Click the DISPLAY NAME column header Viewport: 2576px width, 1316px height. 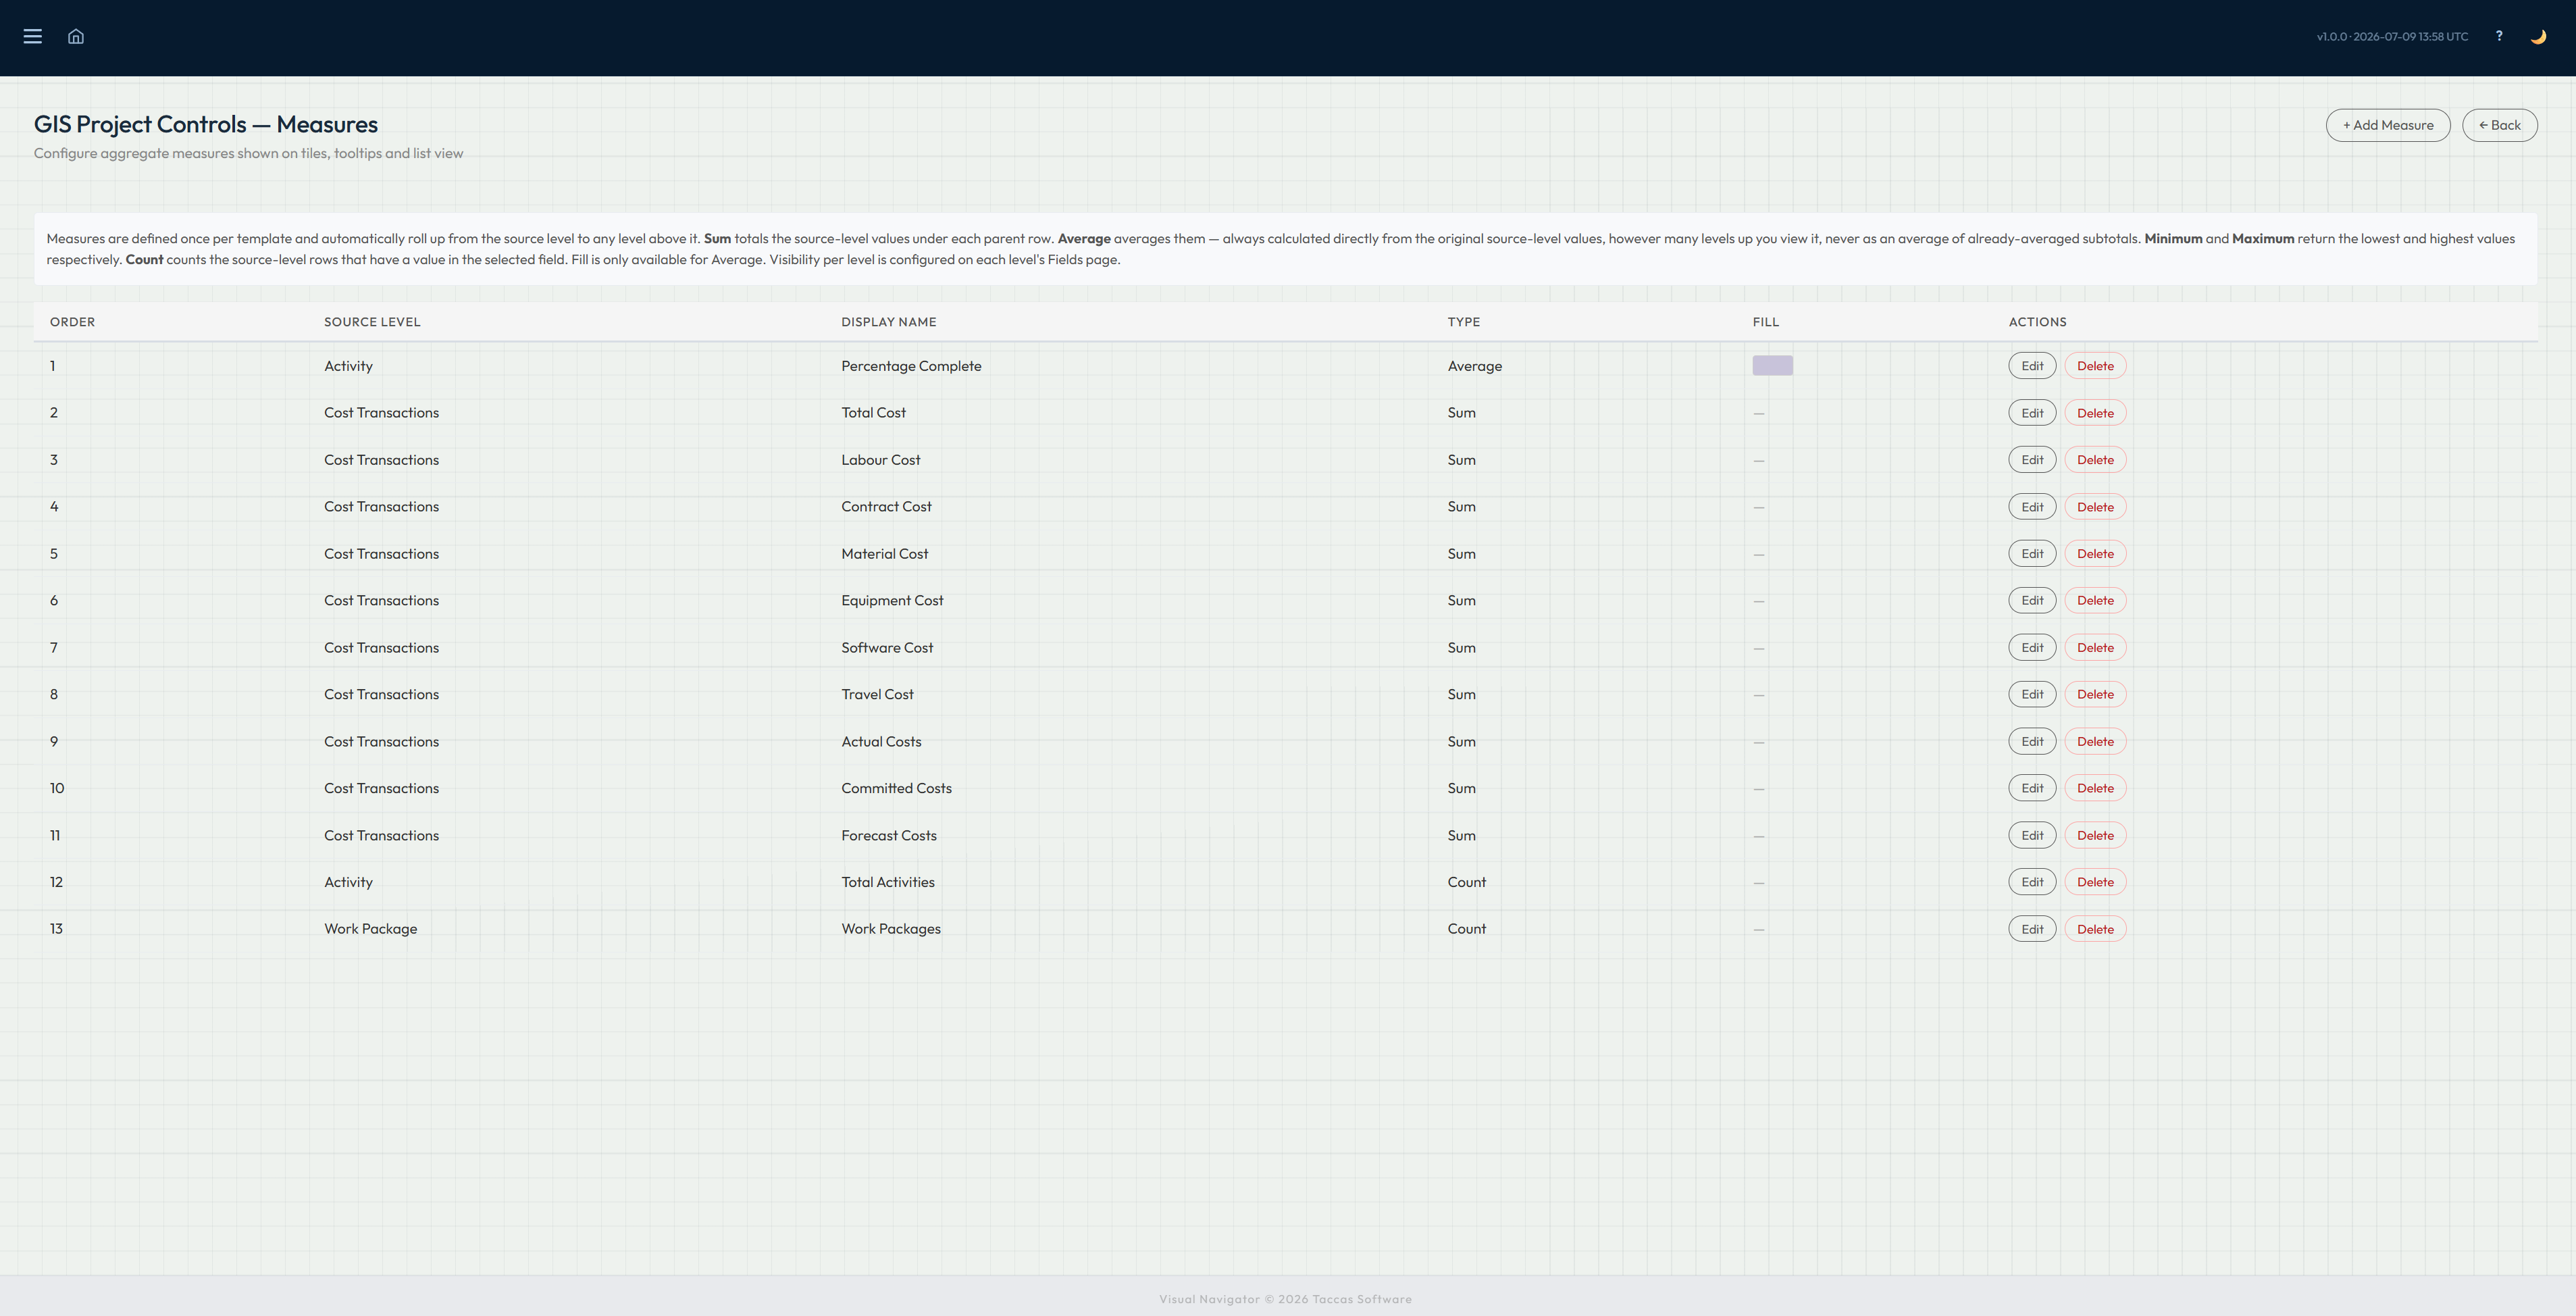point(889,322)
